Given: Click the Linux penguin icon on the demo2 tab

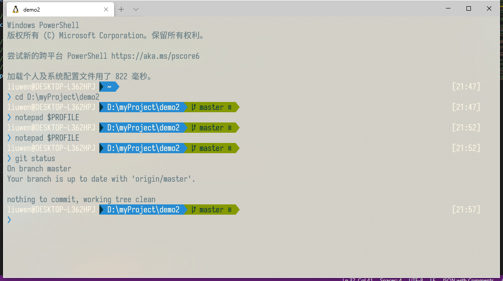Looking at the screenshot, I should tap(16, 10).
